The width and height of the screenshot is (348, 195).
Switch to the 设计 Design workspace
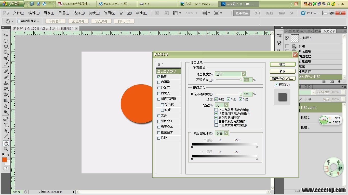[x=257, y=13]
